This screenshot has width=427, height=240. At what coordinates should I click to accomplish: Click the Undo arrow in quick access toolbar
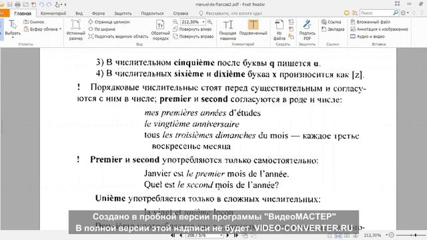click(41, 5)
